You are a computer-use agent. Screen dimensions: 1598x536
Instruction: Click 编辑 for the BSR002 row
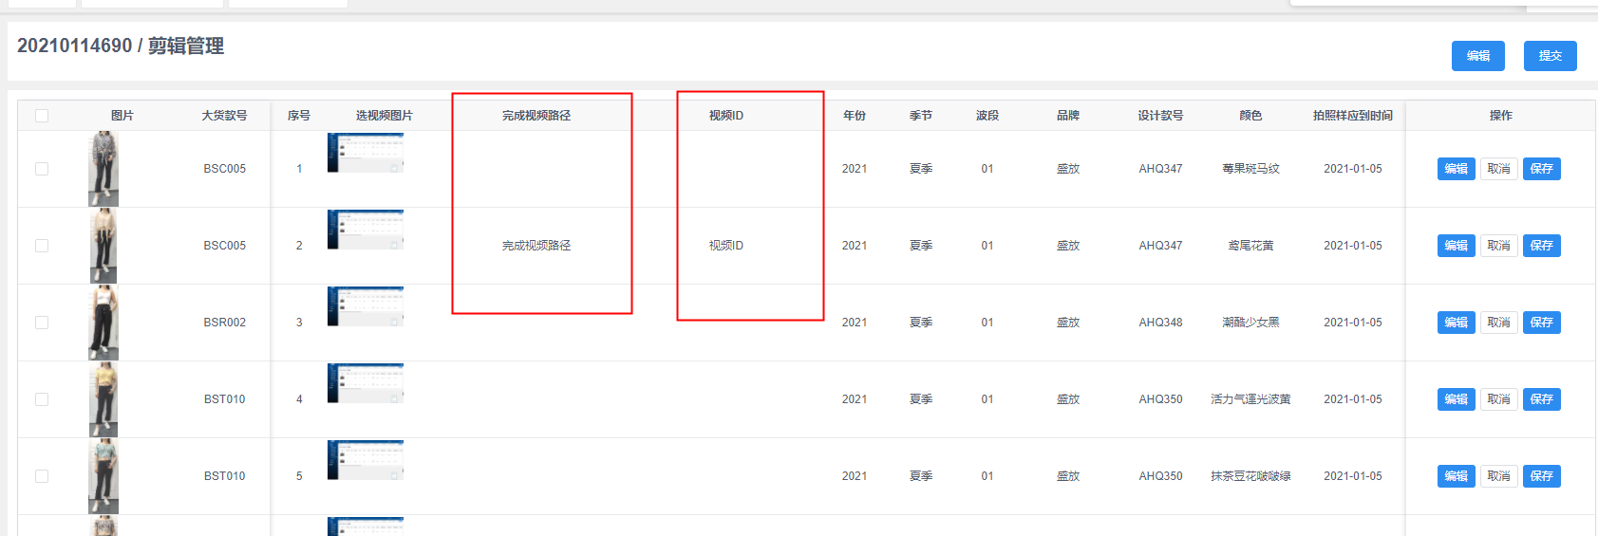tap(1456, 323)
